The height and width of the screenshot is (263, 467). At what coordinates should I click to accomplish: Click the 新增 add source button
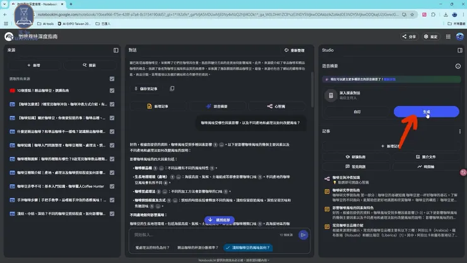pyautogui.click(x=33, y=65)
